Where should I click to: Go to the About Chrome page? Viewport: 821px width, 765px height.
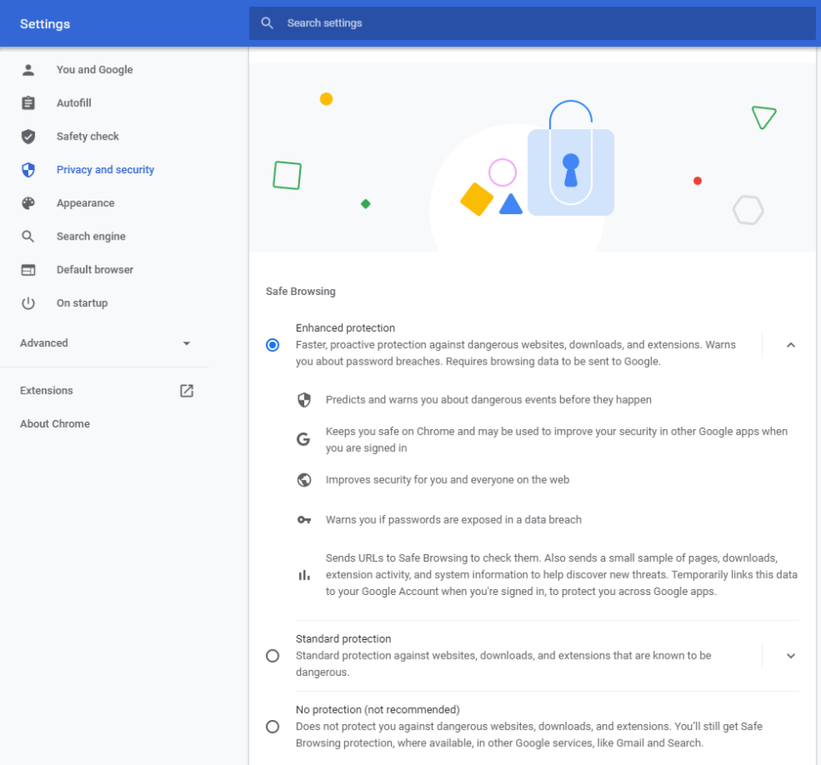click(55, 424)
